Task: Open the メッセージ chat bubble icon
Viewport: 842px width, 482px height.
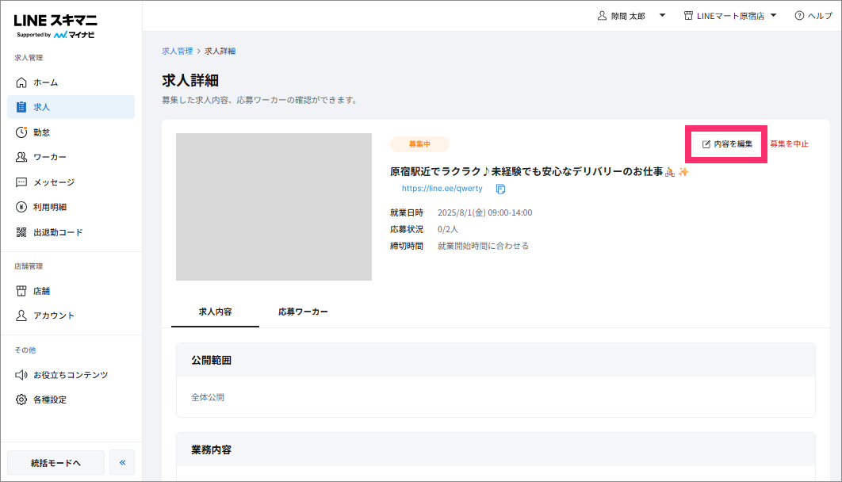Action: pyautogui.click(x=21, y=182)
